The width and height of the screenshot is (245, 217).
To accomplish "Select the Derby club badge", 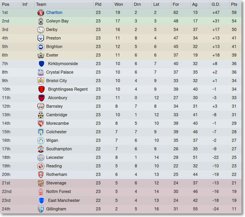I will pyautogui.click(x=41, y=29).
